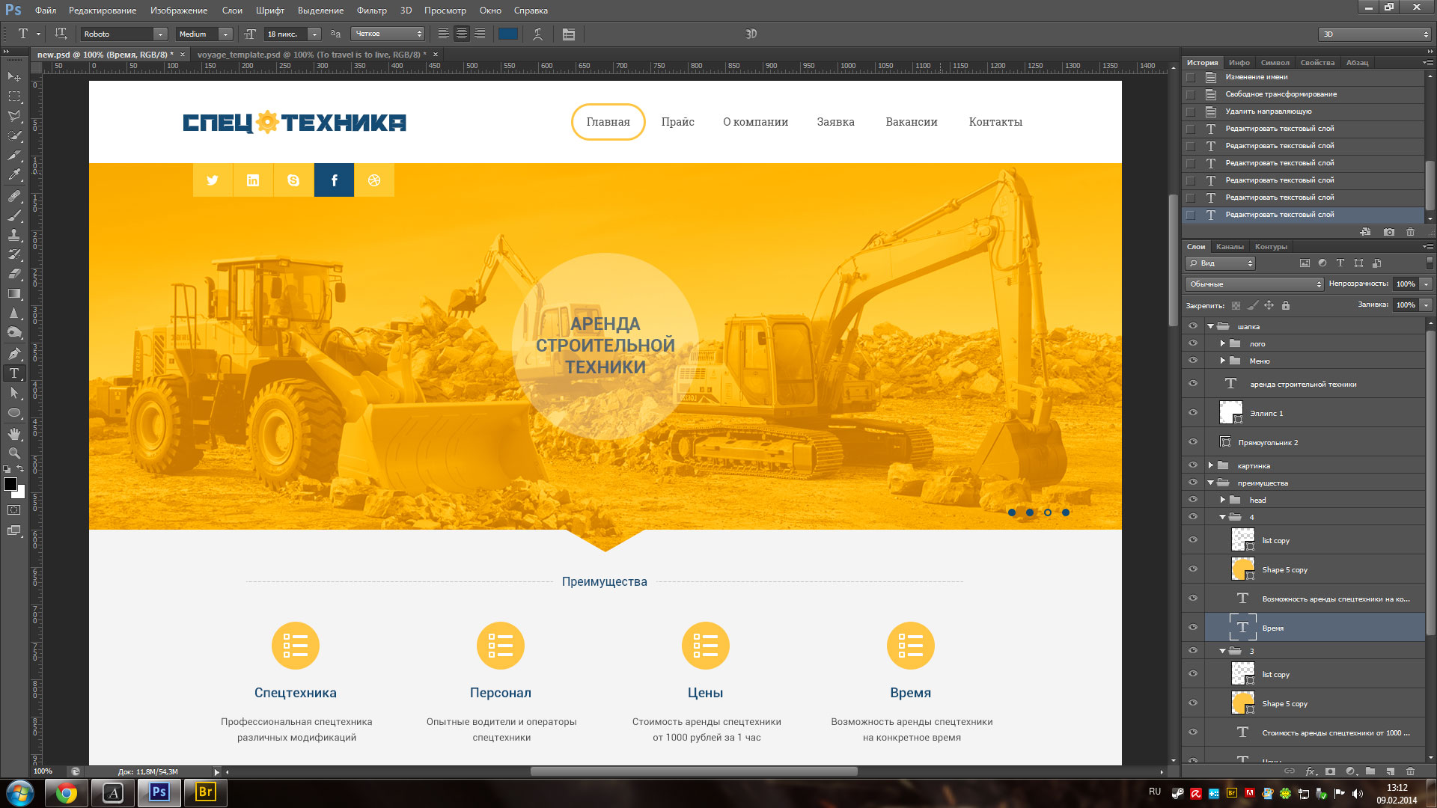This screenshot has height=808, width=1437.
Task: Open anti-aliasing dropdown Четкое
Action: tap(388, 34)
